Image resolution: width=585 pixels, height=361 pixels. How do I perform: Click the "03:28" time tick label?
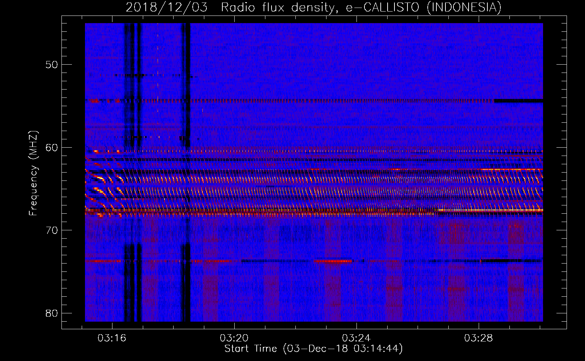click(x=479, y=338)
